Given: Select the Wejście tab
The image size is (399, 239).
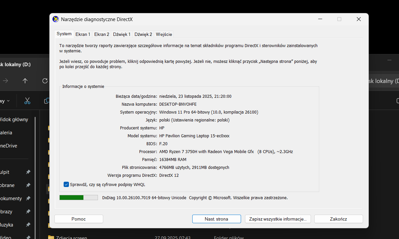Looking at the screenshot, I should coord(164,34).
